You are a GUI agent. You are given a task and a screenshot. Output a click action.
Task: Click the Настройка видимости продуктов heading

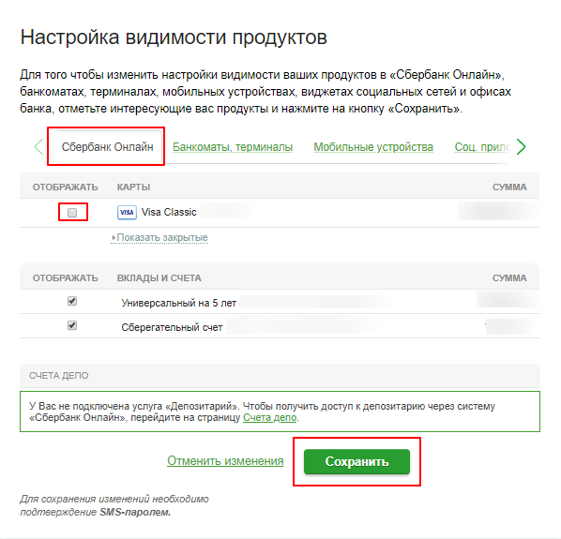[174, 37]
